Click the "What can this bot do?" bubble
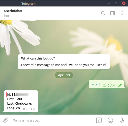 64,62
